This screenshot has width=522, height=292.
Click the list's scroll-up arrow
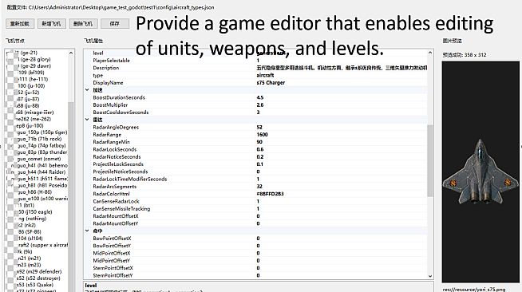coord(71,53)
